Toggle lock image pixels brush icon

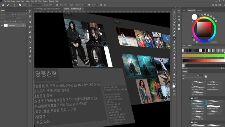pyautogui.click(x=8, y=21)
